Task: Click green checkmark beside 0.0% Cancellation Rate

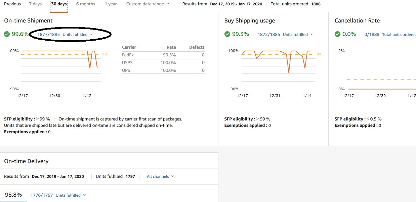Action: (338, 34)
